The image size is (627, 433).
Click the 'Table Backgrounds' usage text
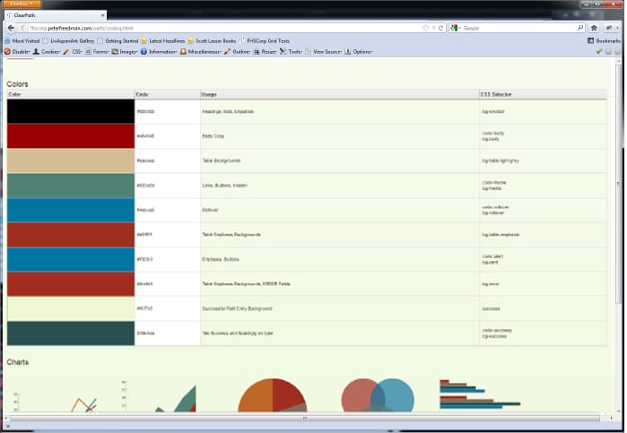[222, 160]
